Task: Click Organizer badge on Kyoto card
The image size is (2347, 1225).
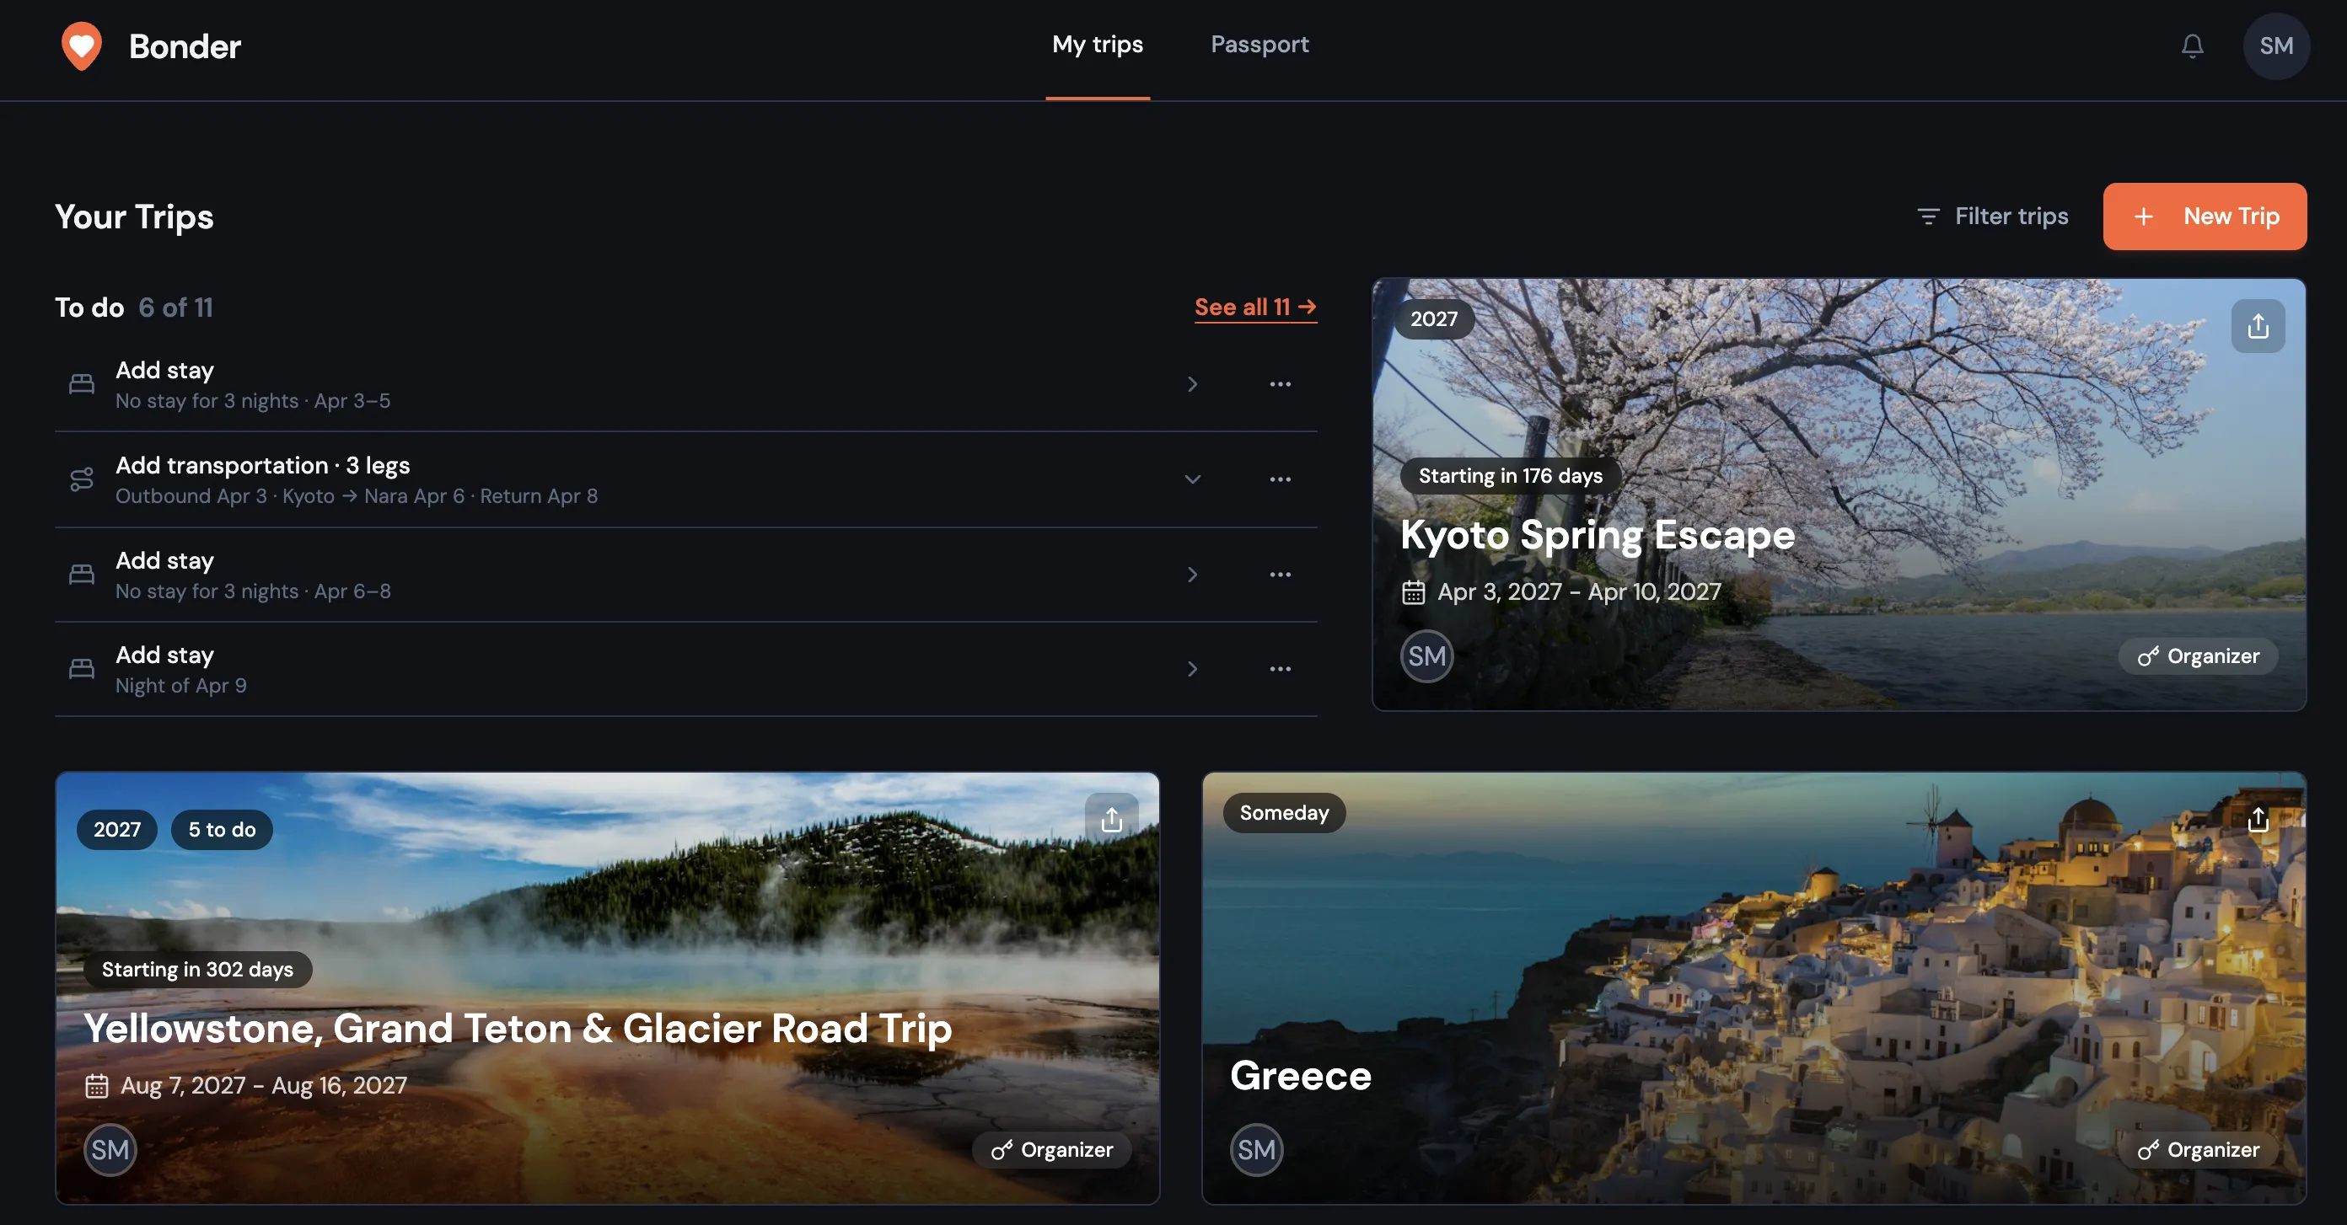Action: point(2198,655)
